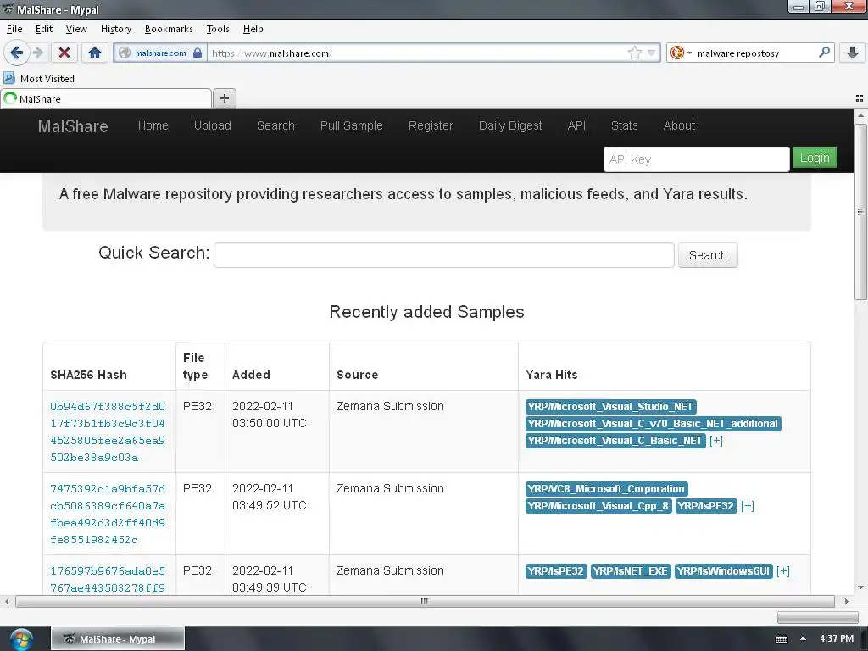Click the Most Visited bookmark icon

coord(9,78)
